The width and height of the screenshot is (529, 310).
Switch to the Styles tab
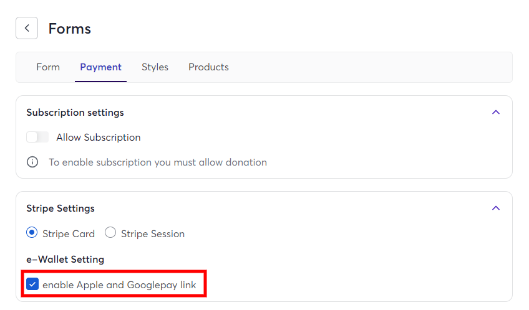click(155, 67)
